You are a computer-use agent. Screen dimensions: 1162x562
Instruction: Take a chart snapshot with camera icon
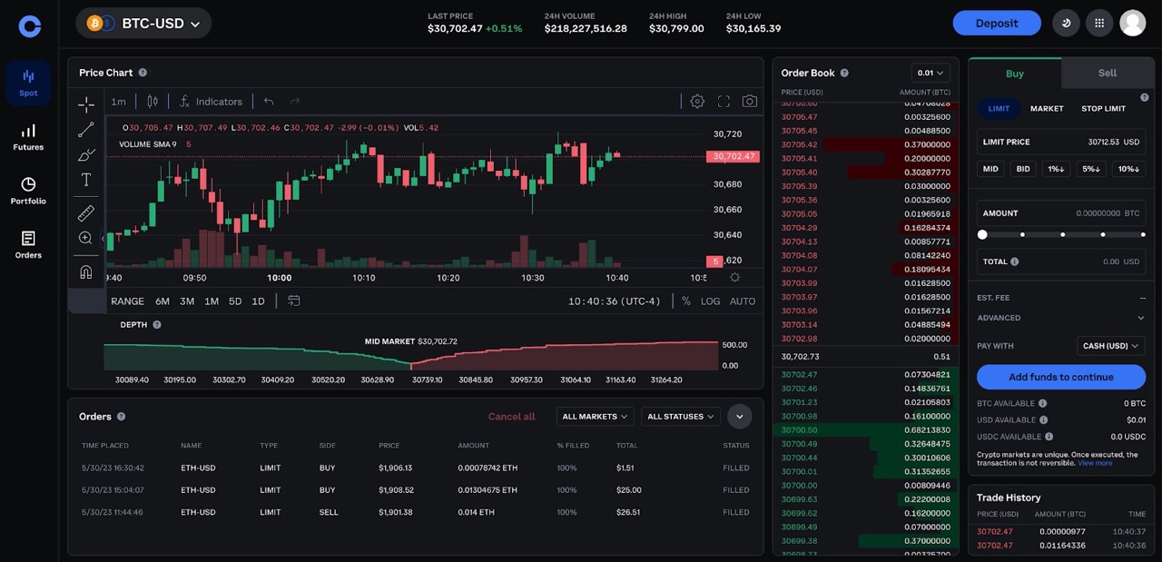[x=749, y=102]
